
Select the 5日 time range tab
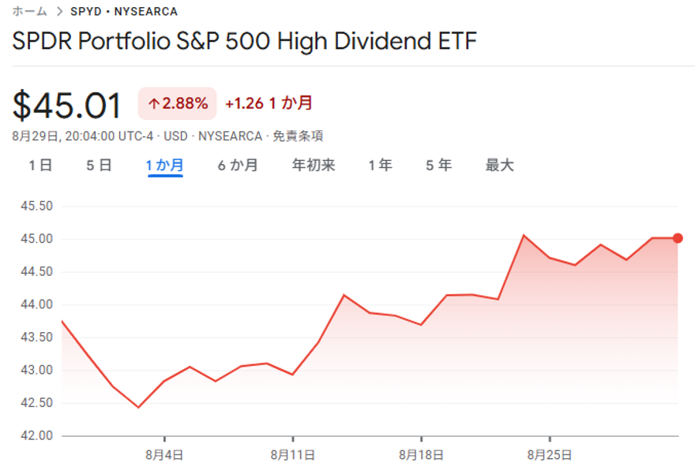pyautogui.click(x=99, y=166)
